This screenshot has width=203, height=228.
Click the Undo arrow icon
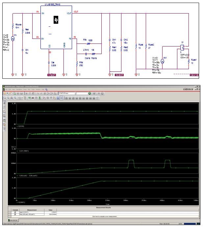38,93
